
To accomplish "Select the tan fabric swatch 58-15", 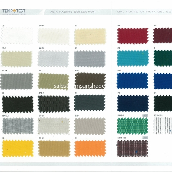I will [x=54, y=148].
